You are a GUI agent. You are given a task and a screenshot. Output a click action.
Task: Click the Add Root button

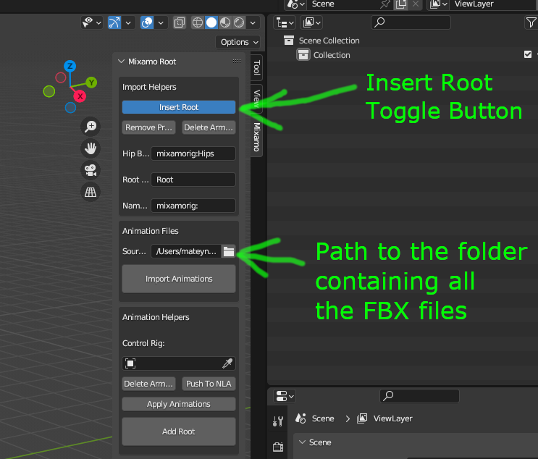point(179,431)
